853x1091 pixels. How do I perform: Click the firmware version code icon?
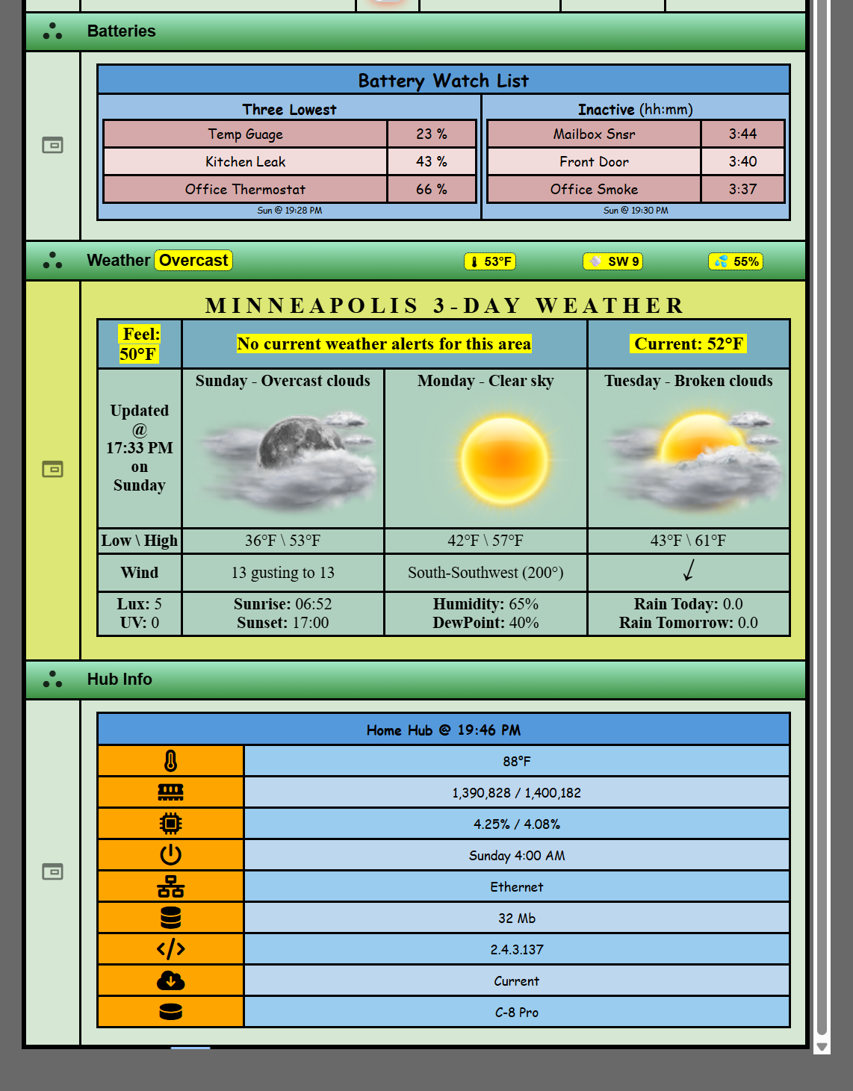coord(170,949)
